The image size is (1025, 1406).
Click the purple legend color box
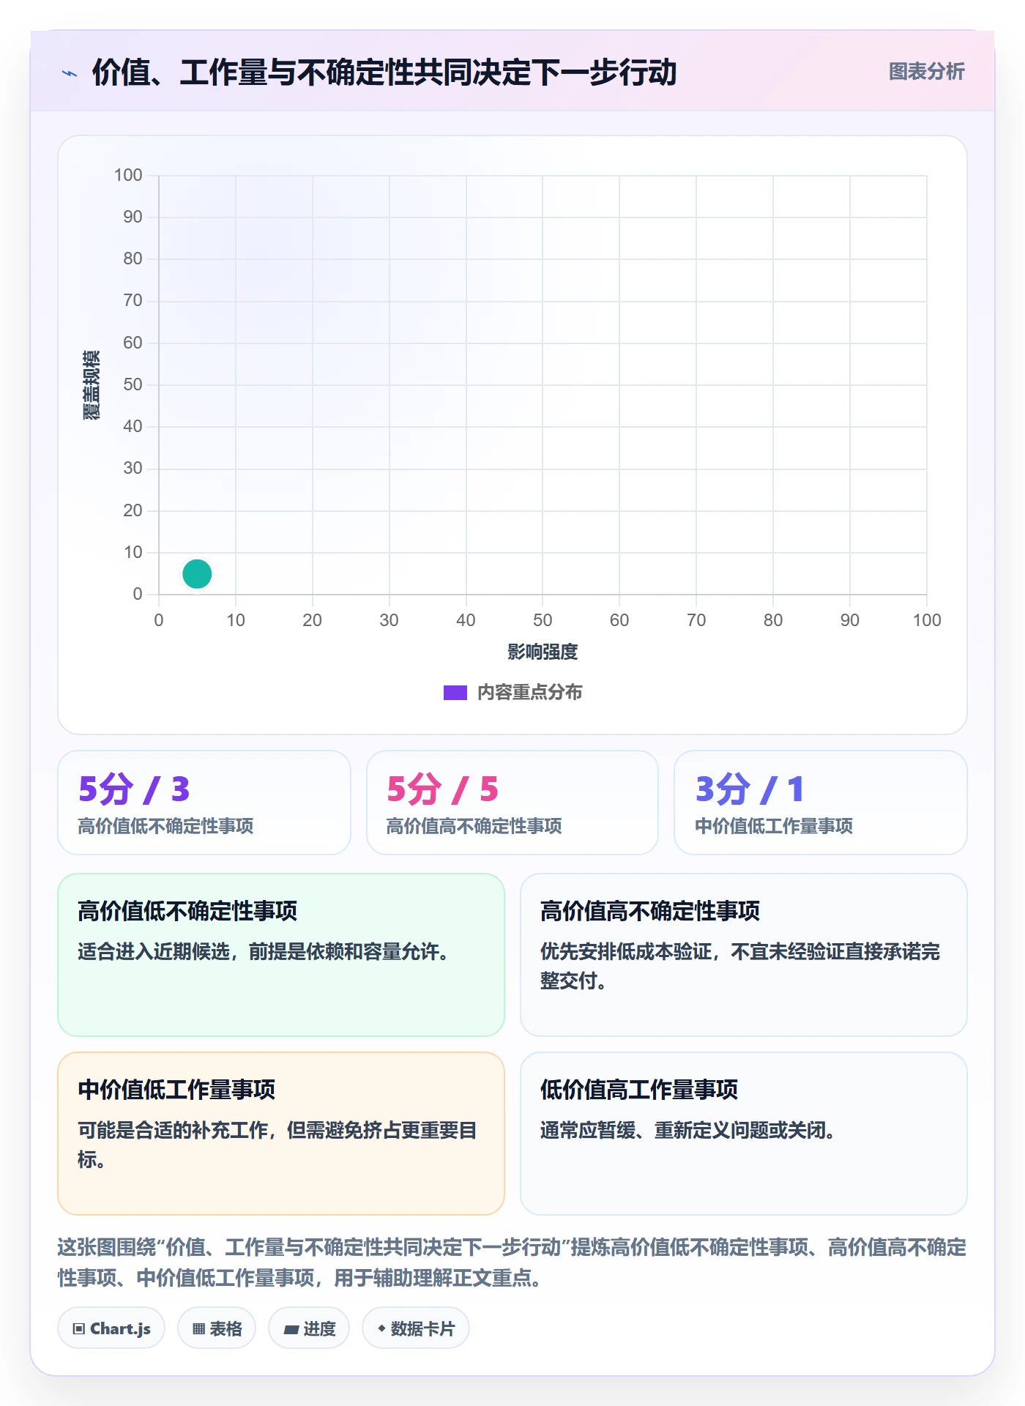(455, 693)
